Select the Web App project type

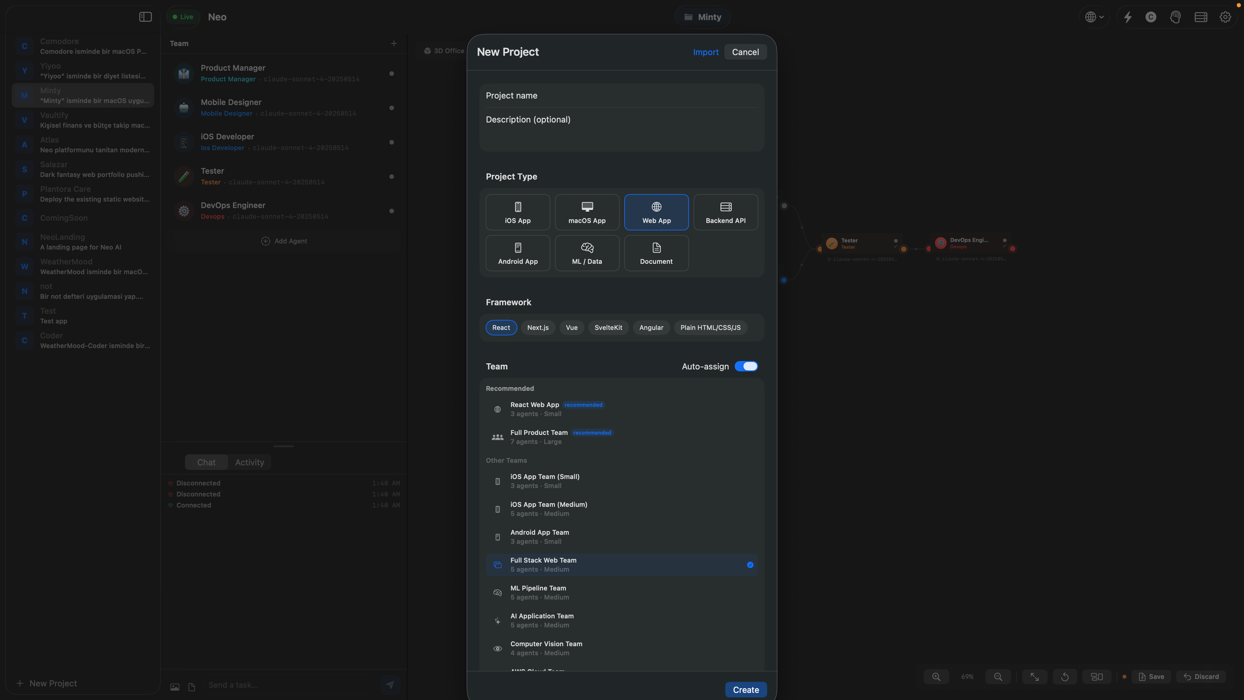click(x=656, y=212)
